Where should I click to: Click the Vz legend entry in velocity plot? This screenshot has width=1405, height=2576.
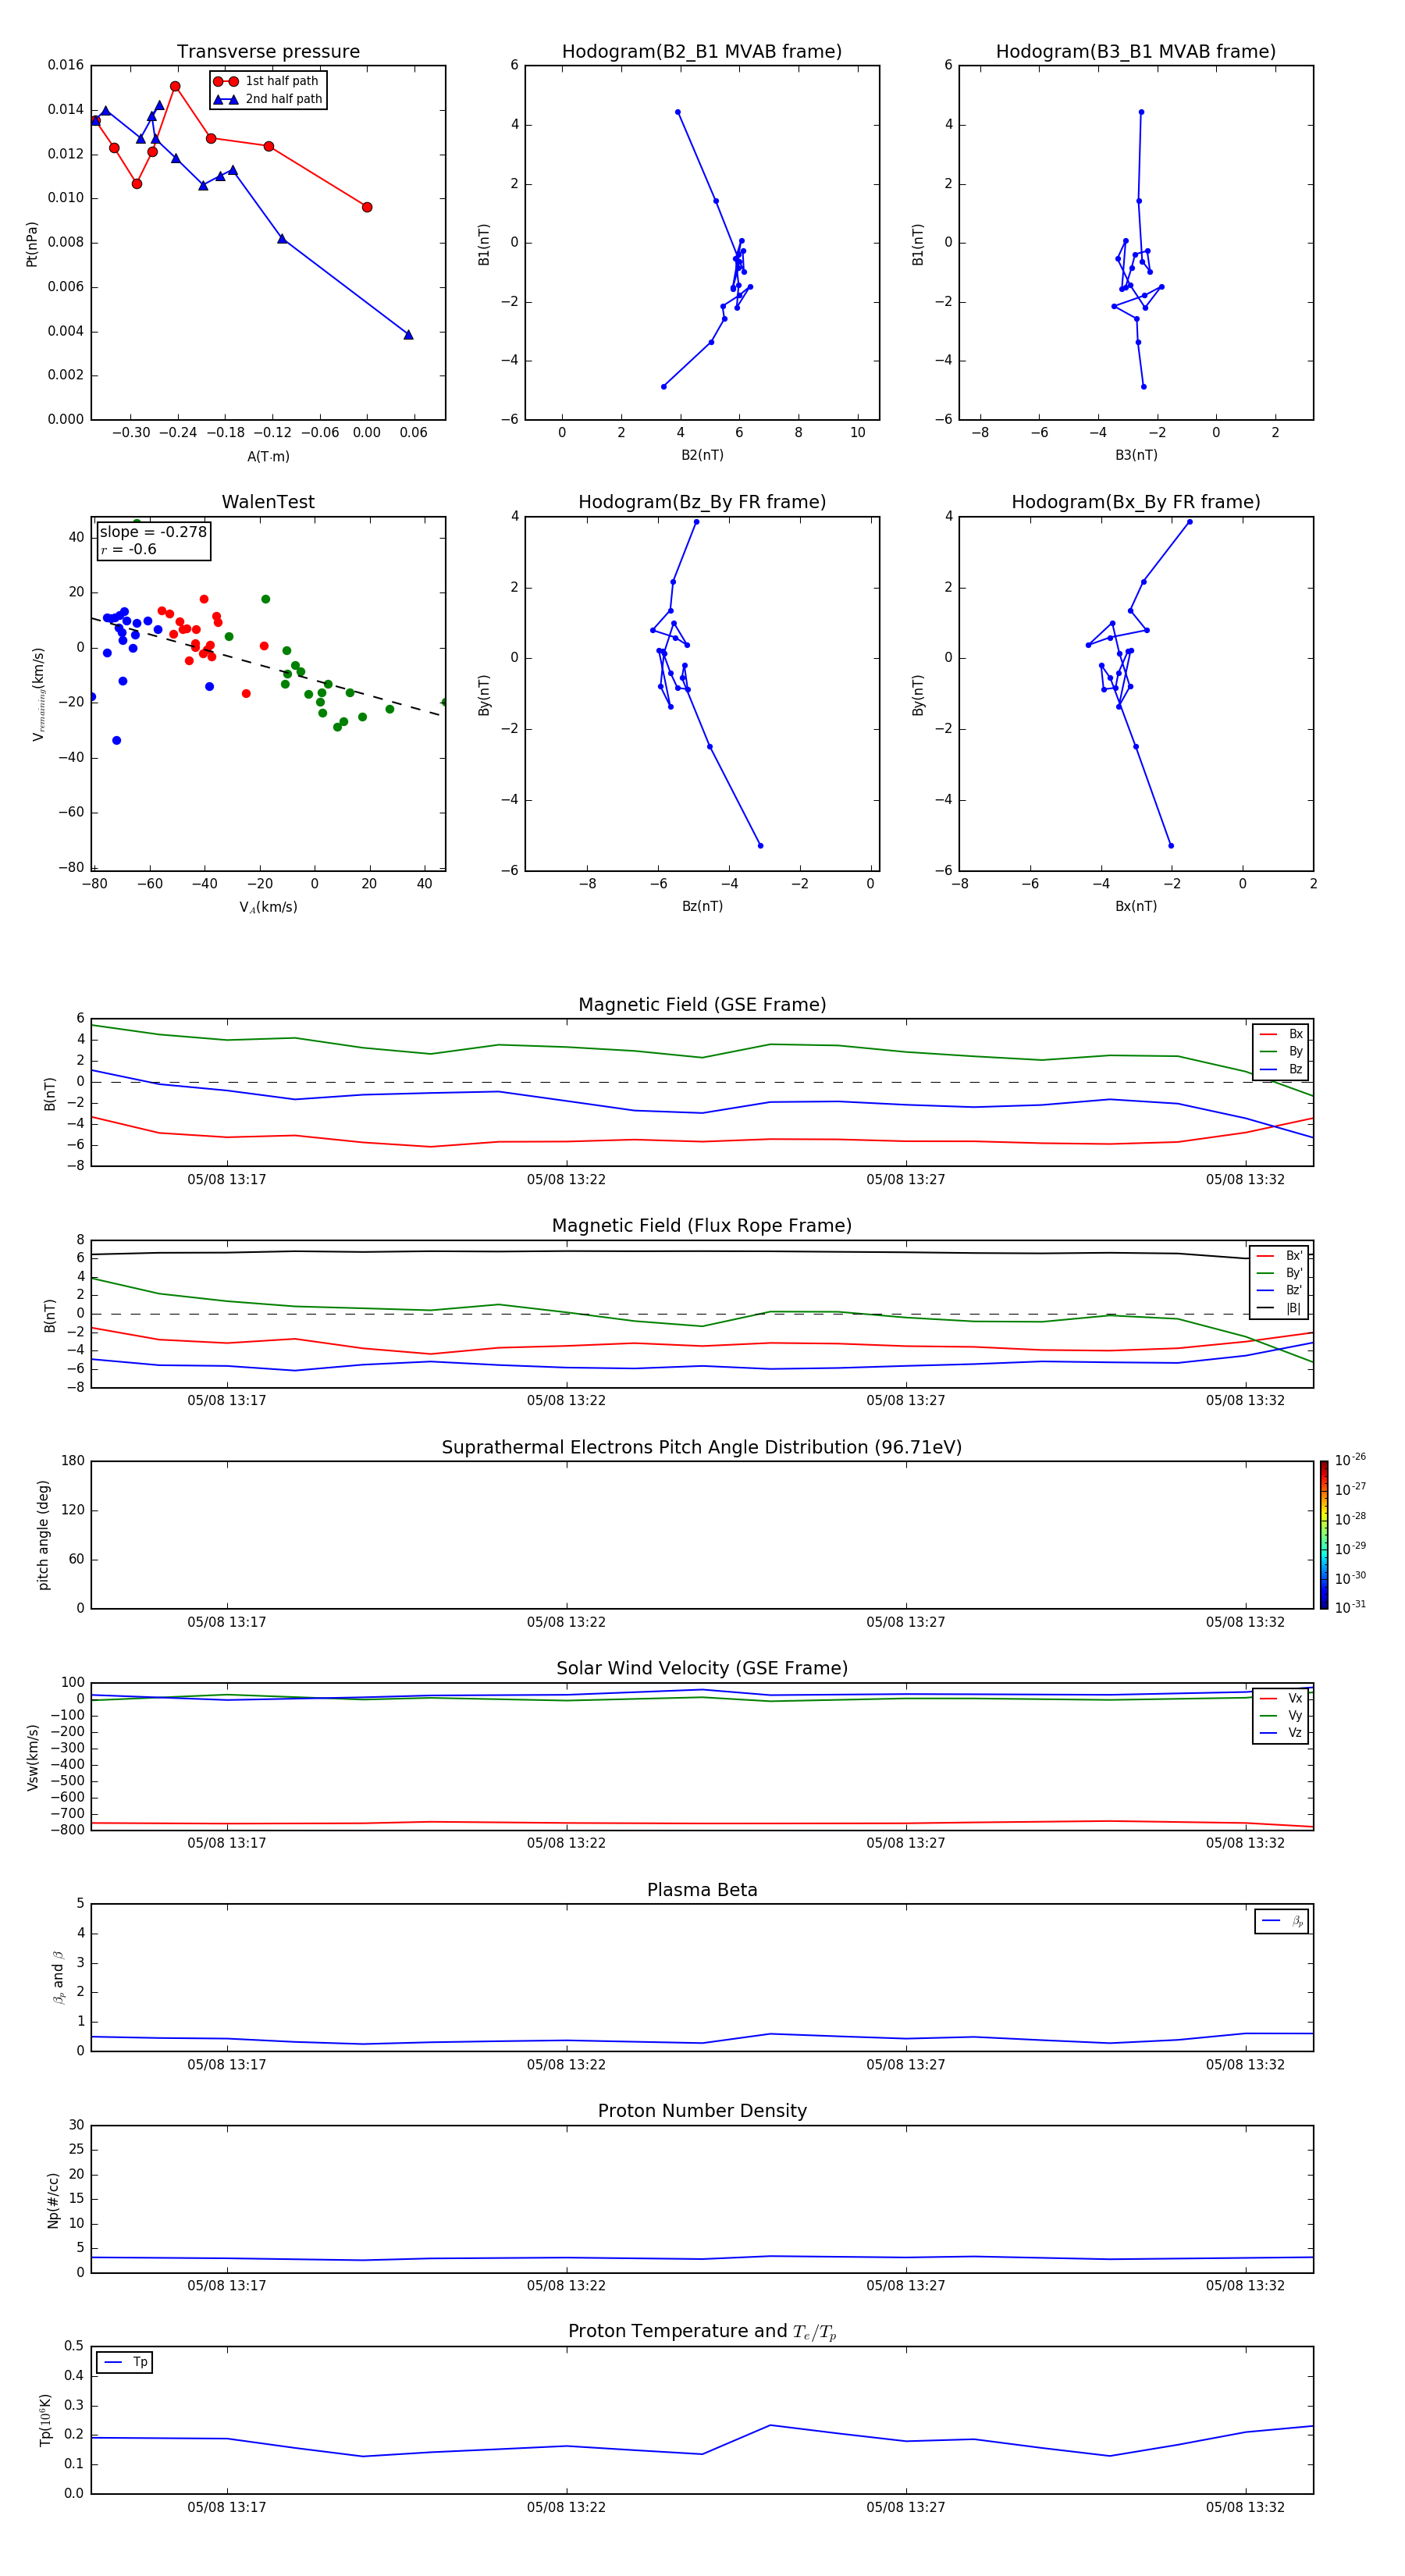coord(1281,1733)
